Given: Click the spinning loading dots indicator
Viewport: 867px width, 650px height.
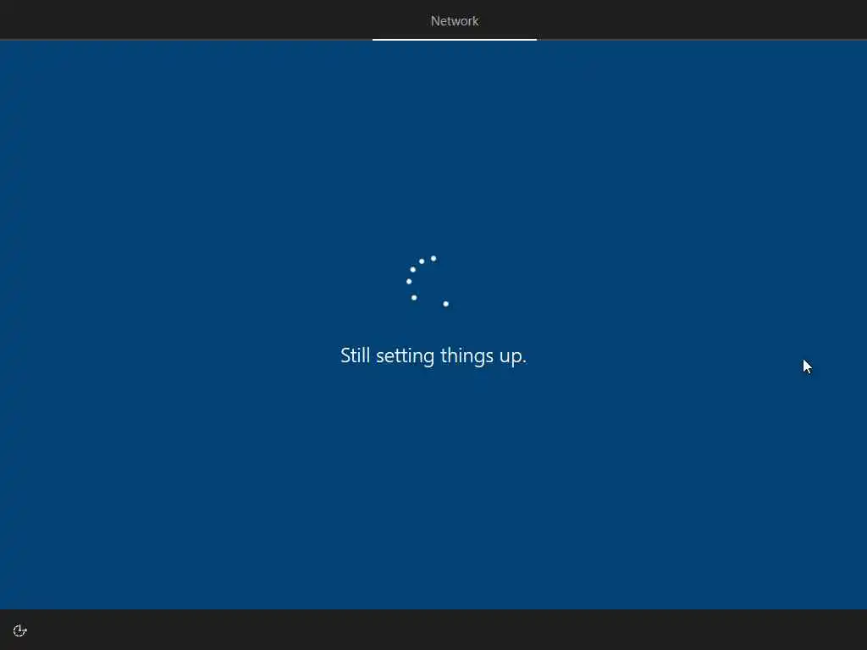Looking at the screenshot, I should pyautogui.click(x=428, y=281).
